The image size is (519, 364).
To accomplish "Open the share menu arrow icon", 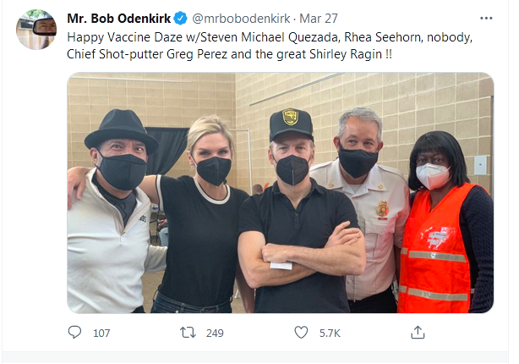I will (x=418, y=333).
